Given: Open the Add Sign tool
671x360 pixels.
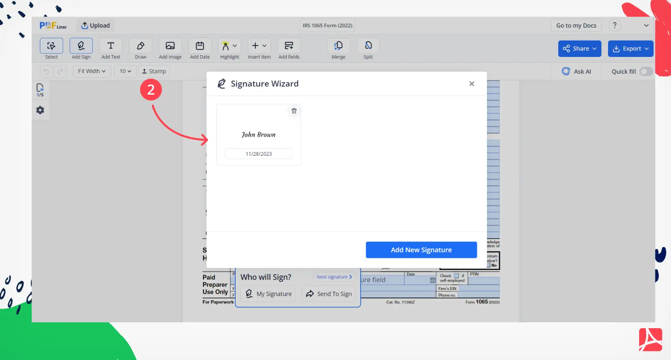Looking at the screenshot, I should (x=81, y=49).
